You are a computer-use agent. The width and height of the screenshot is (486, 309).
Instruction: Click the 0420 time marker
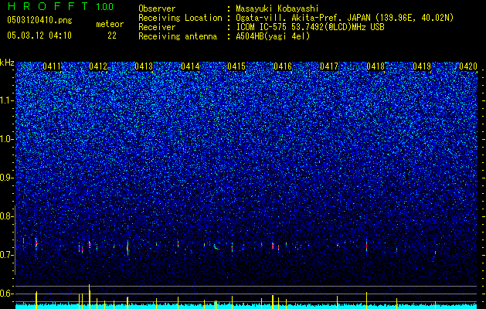coord(468,66)
